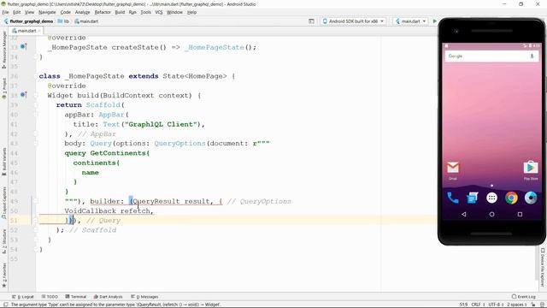Open the Refactor menu
This screenshot has width=547, height=308.
coord(103,12)
